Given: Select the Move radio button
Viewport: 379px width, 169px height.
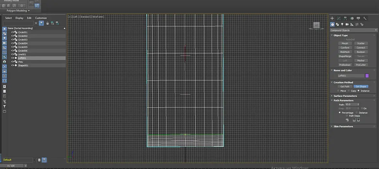Looking at the screenshot, I should point(339,91).
